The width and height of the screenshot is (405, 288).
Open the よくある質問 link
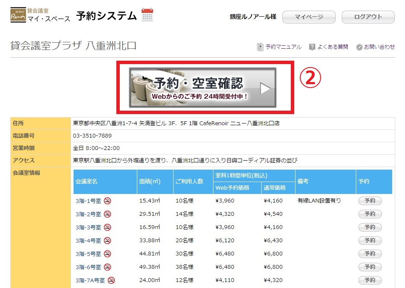tap(332, 47)
